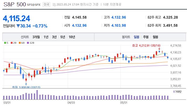187x106 pixels.
Task: Click the blue down-triangle change indicator
Action: 18,26
